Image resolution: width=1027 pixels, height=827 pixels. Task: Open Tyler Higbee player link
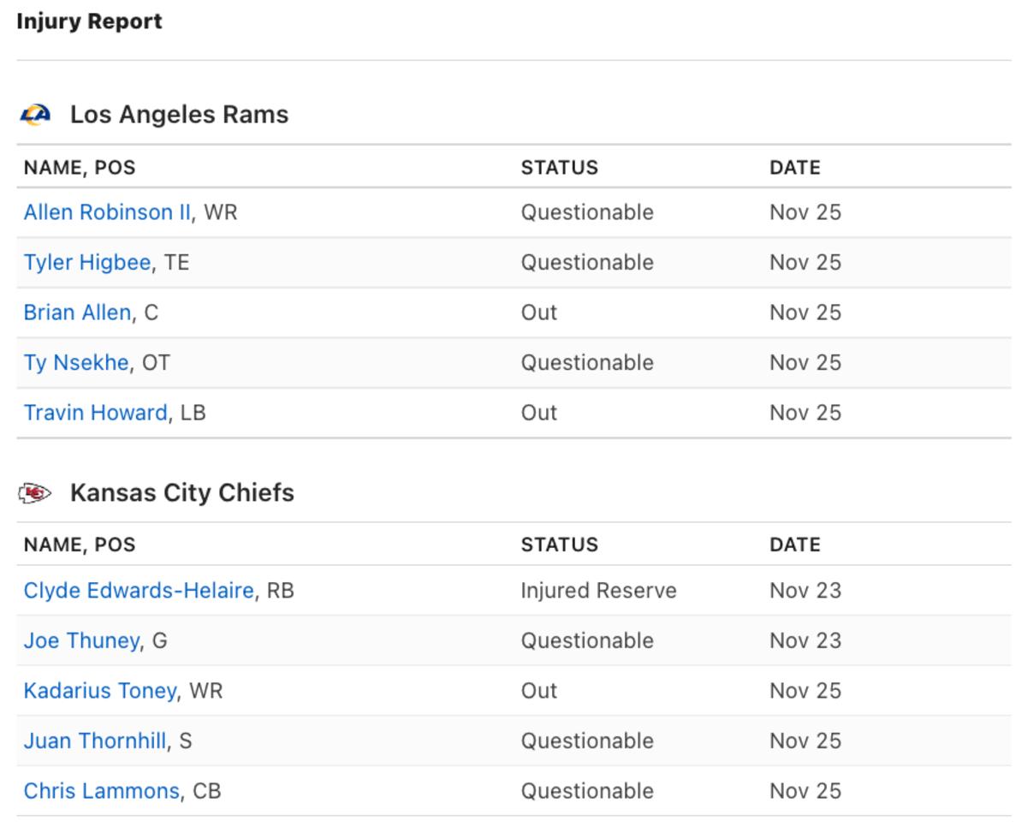(86, 263)
